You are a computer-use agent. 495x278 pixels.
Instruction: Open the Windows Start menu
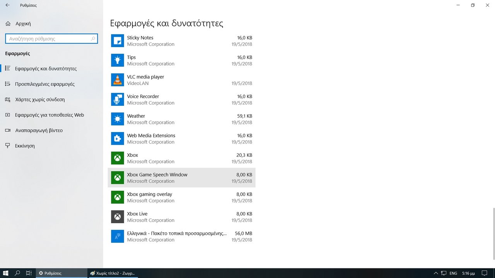pyautogui.click(x=6, y=273)
